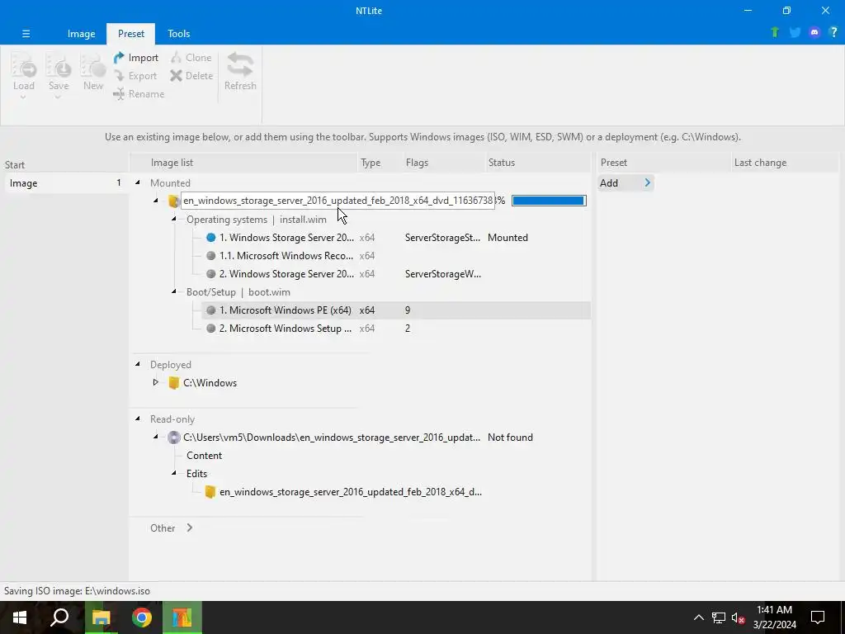Click the Add preset button
The width and height of the screenshot is (845, 634).
pos(625,182)
